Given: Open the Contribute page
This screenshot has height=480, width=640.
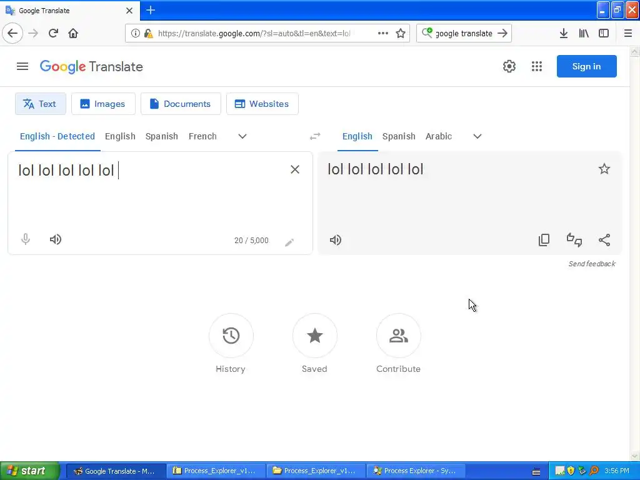Looking at the screenshot, I should [398, 336].
